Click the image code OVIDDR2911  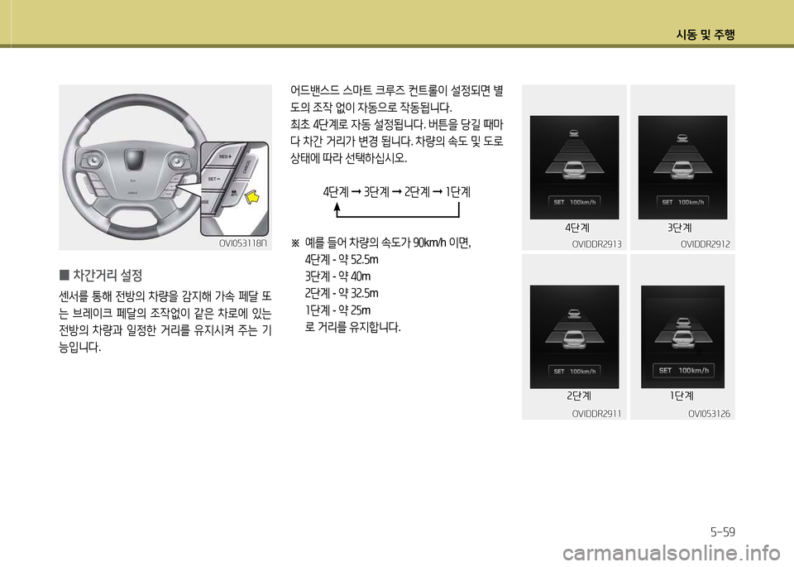(596, 414)
